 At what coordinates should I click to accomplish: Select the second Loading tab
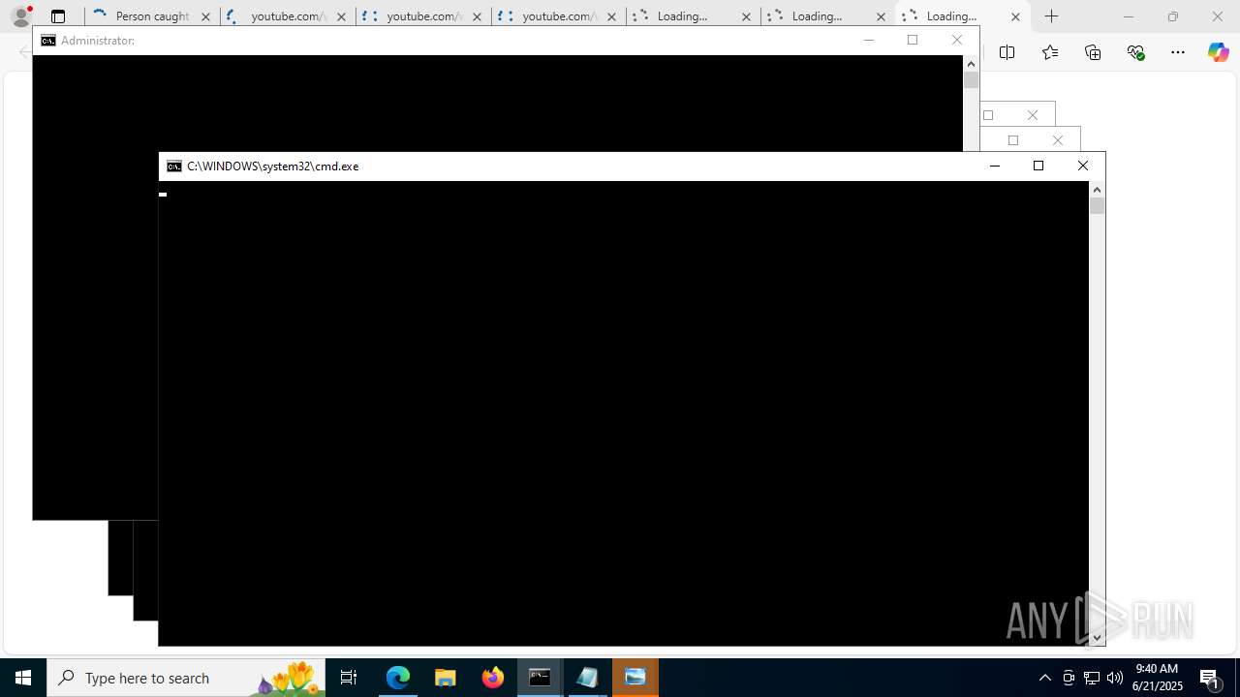coord(828,16)
